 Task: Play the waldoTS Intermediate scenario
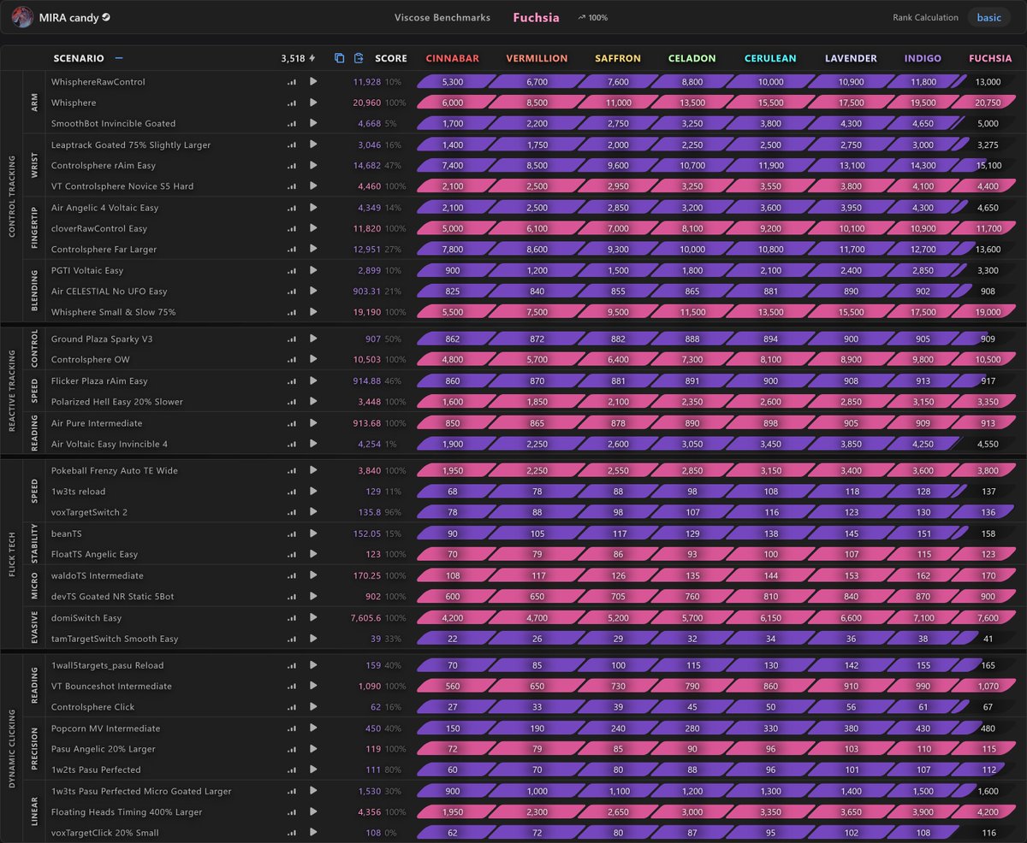click(313, 575)
